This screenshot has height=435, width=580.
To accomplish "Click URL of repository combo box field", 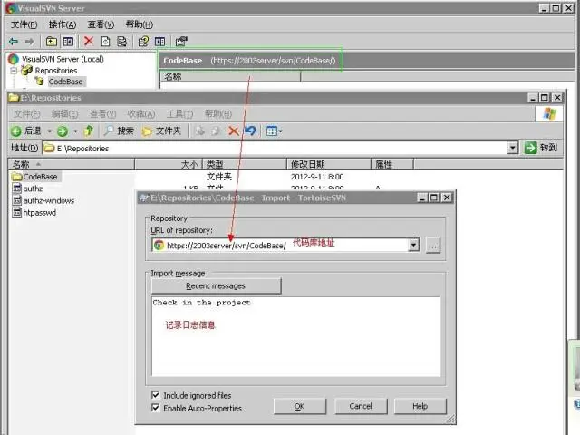I will click(x=280, y=246).
